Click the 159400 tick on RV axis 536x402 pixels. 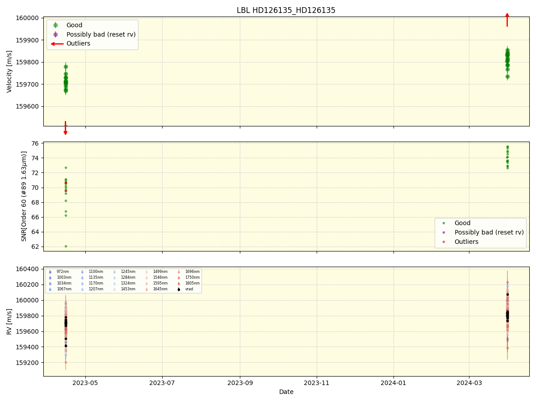tap(26, 347)
